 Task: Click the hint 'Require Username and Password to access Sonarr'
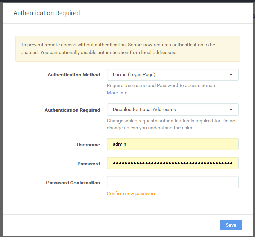pos(161,85)
